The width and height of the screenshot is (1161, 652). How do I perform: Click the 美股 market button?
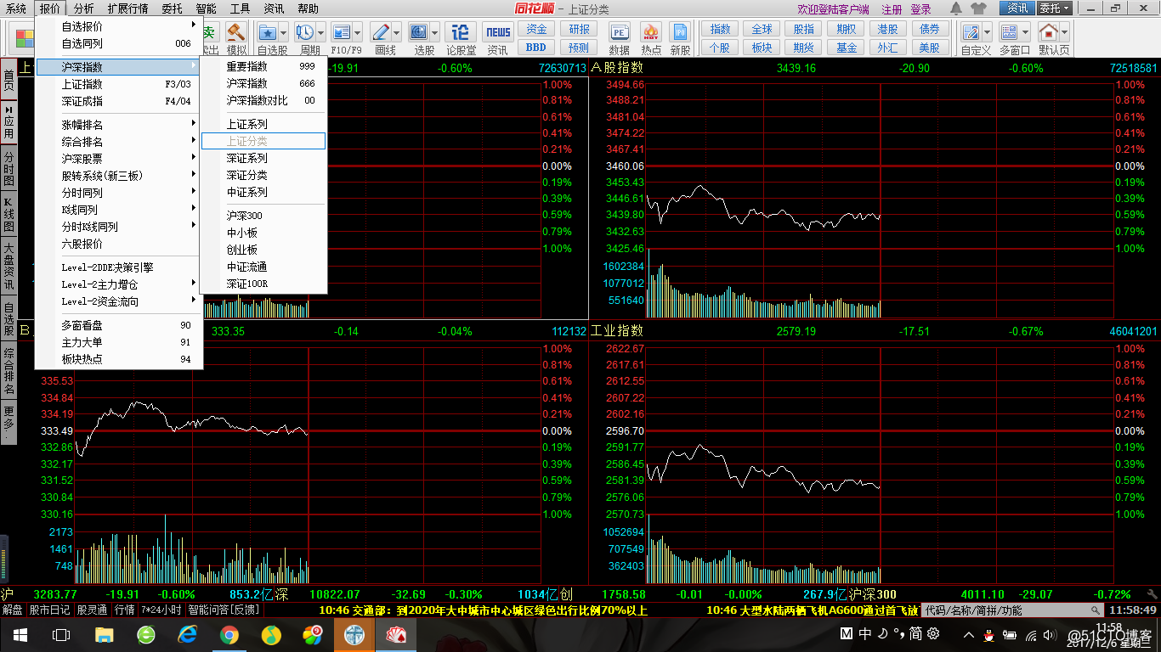pyautogui.click(x=930, y=48)
